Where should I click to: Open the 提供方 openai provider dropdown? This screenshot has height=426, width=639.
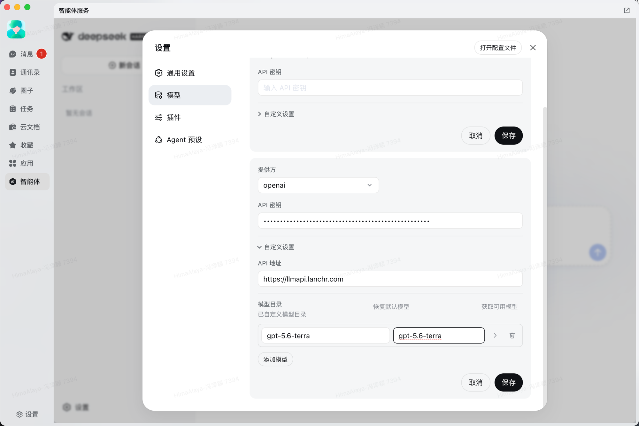pos(318,185)
